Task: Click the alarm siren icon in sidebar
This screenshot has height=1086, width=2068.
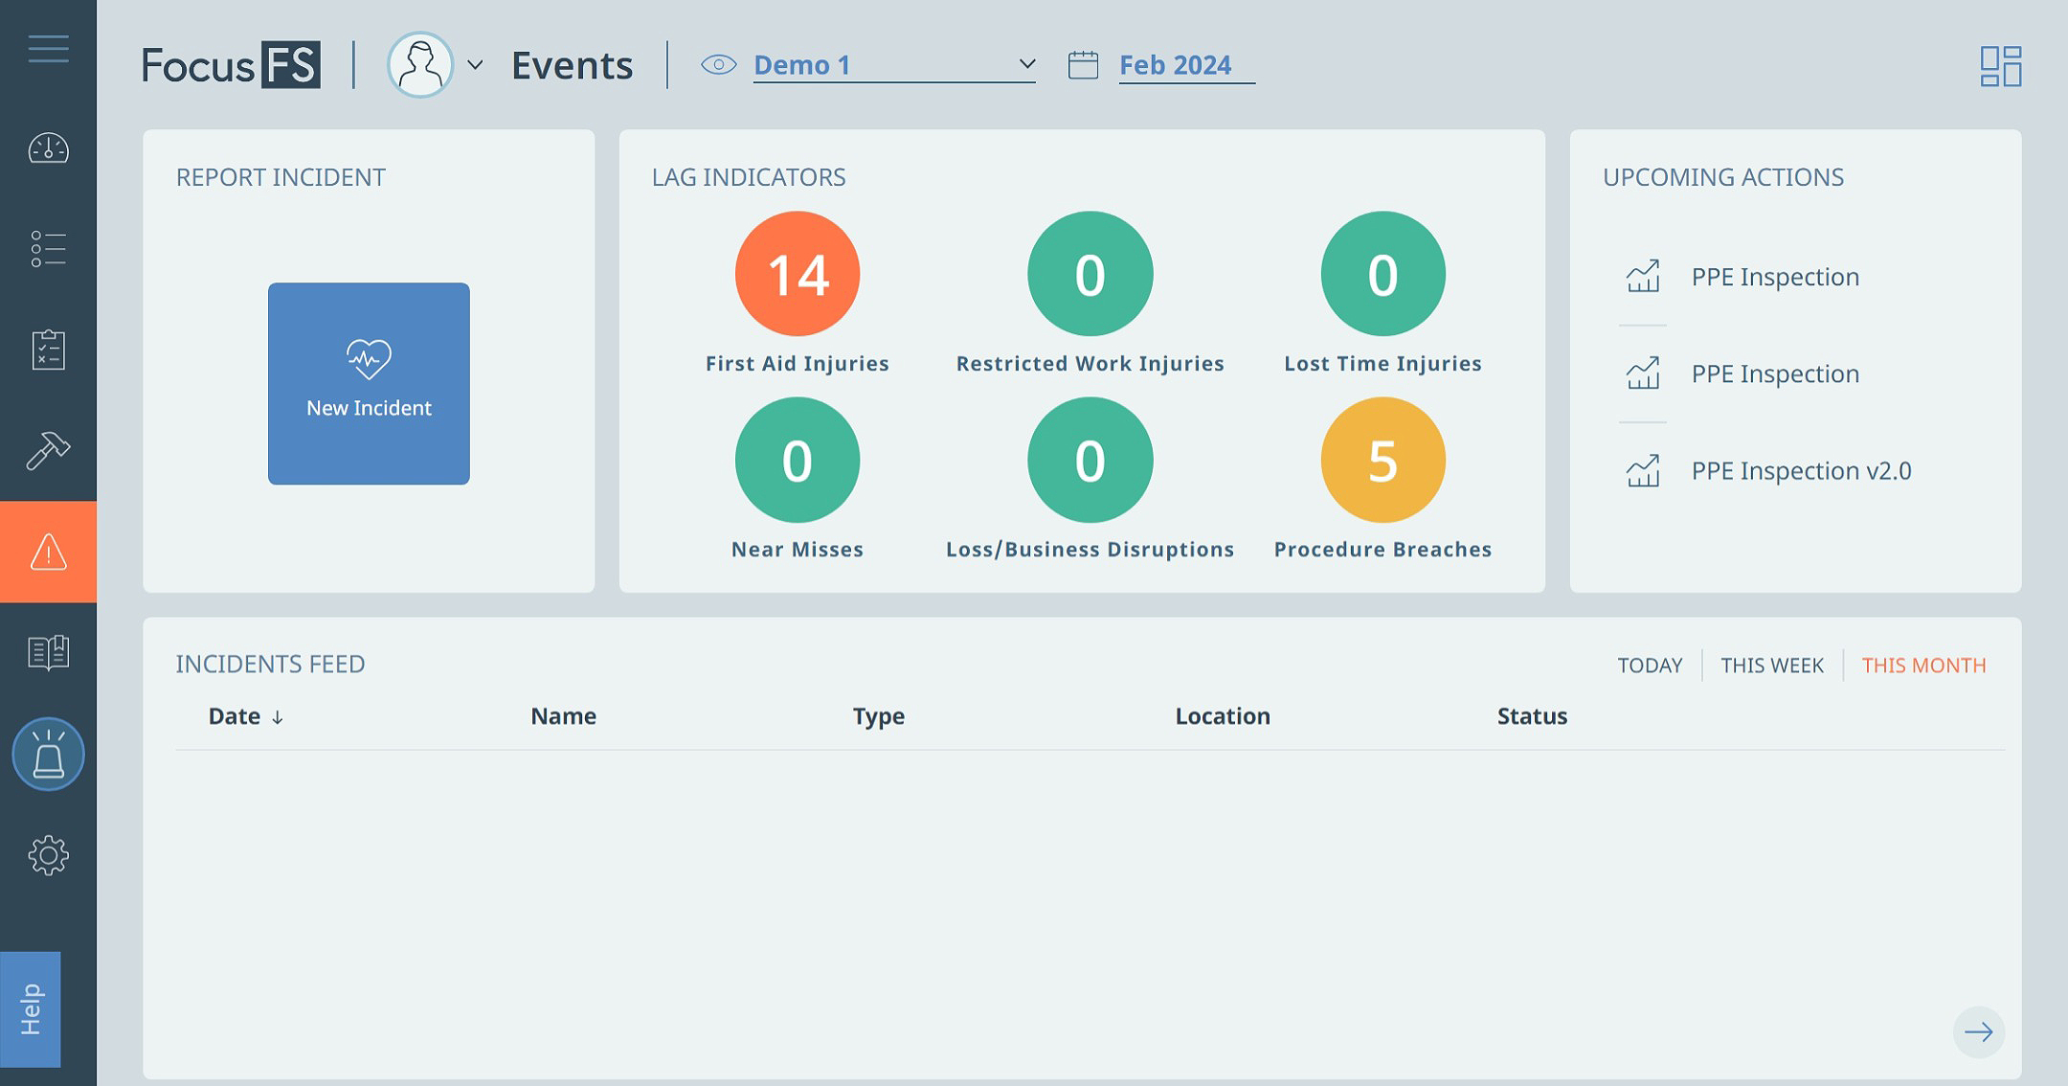Action: tap(48, 754)
